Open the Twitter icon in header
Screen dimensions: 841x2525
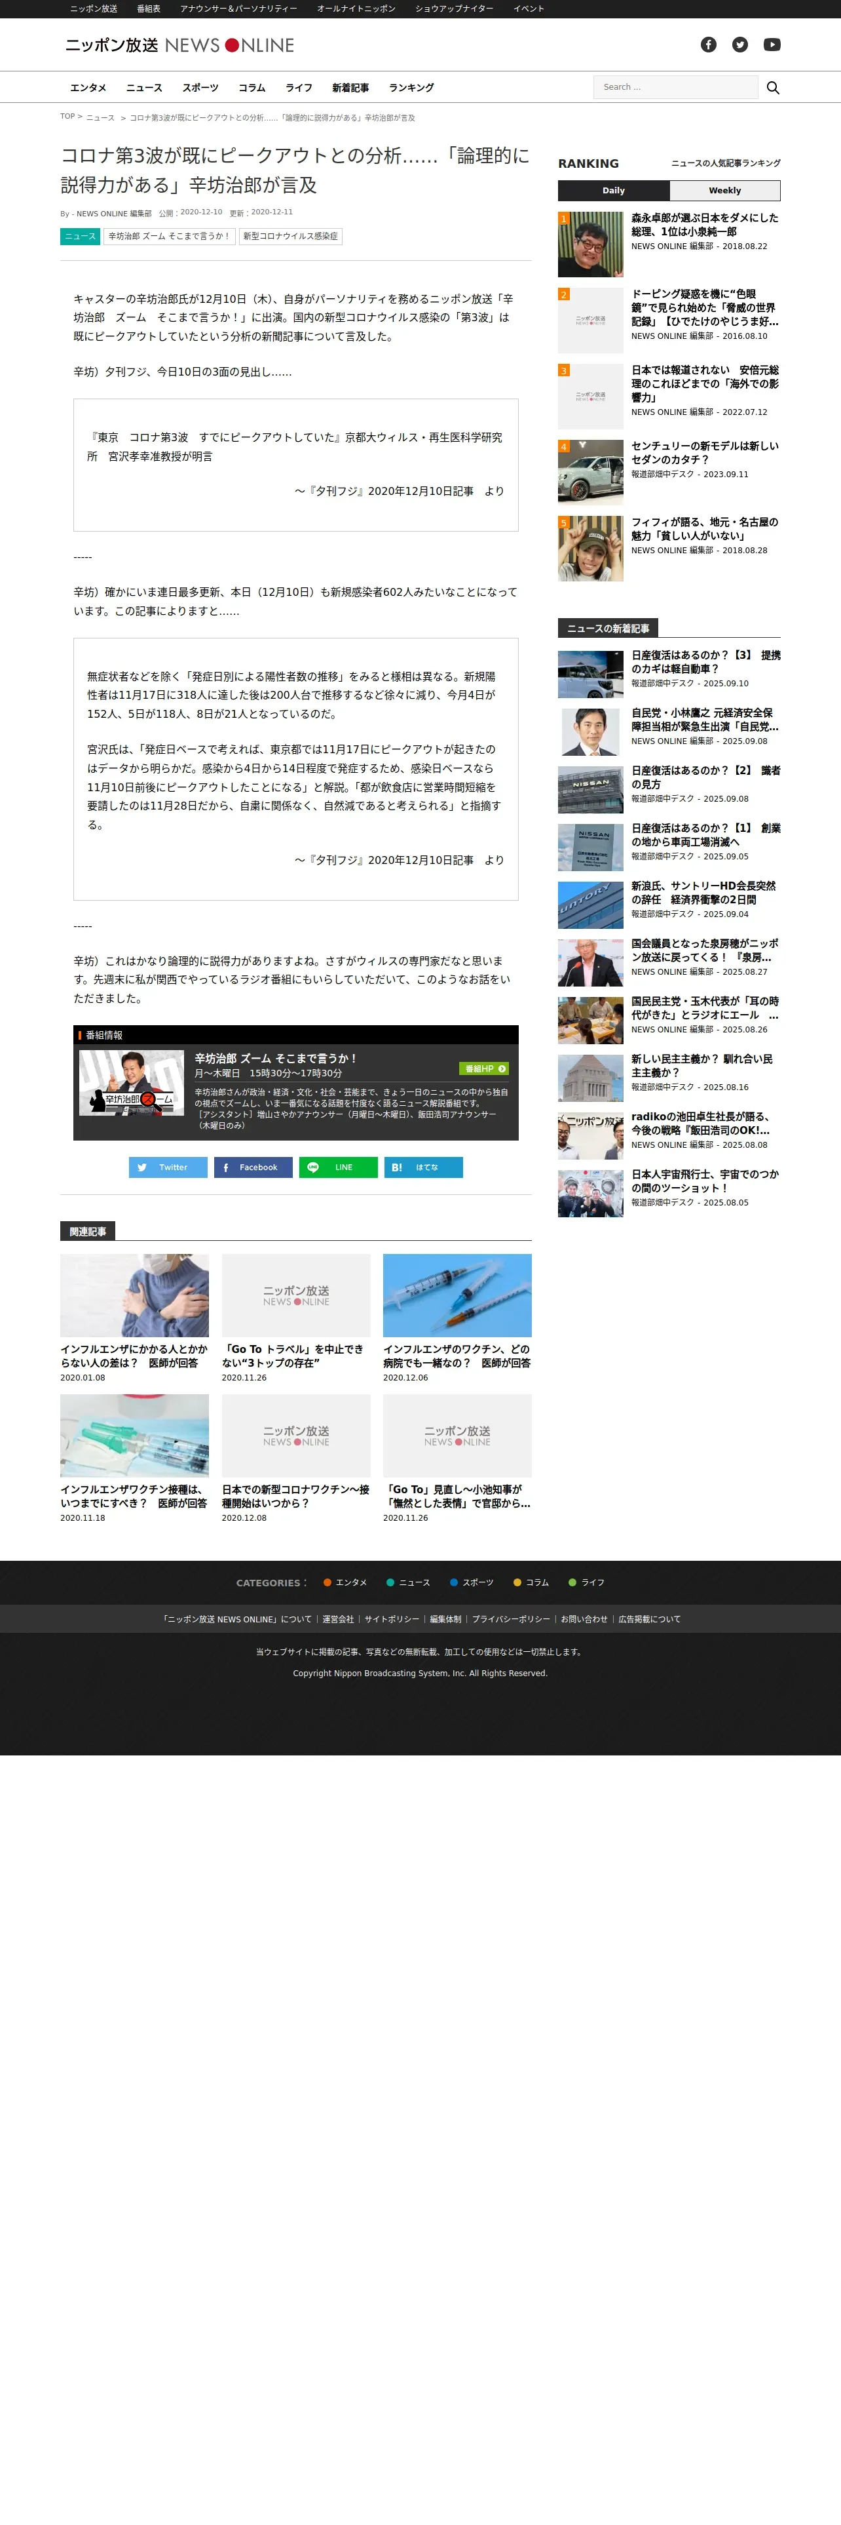pyautogui.click(x=740, y=45)
